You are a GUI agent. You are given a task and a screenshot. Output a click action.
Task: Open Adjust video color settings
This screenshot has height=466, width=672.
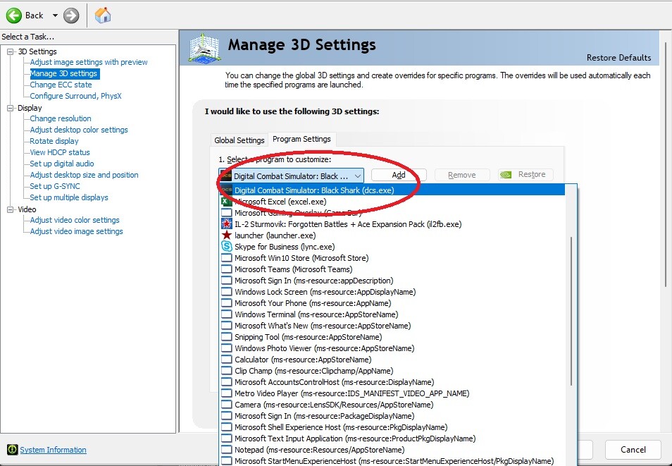(x=75, y=220)
